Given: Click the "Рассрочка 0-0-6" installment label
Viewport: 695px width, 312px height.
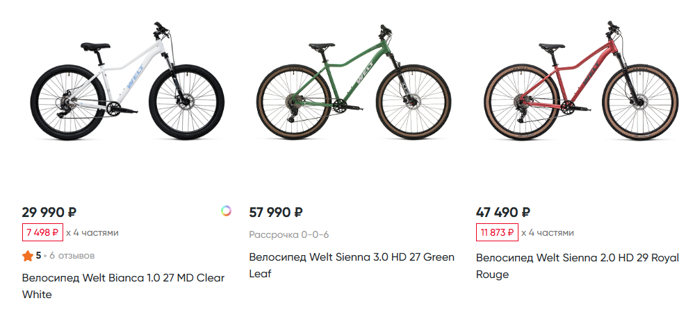Looking at the screenshot, I should [x=289, y=234].
